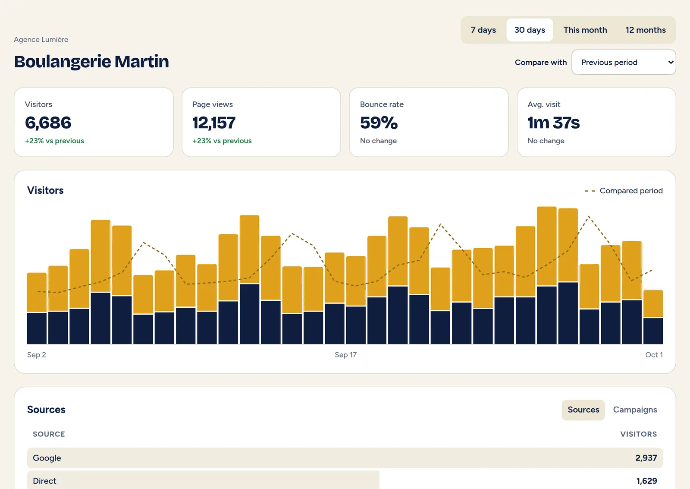Click No change under Bounce rate
This screenshot has height=489, width=690.
pyautogui.click(x=378, y=141)
